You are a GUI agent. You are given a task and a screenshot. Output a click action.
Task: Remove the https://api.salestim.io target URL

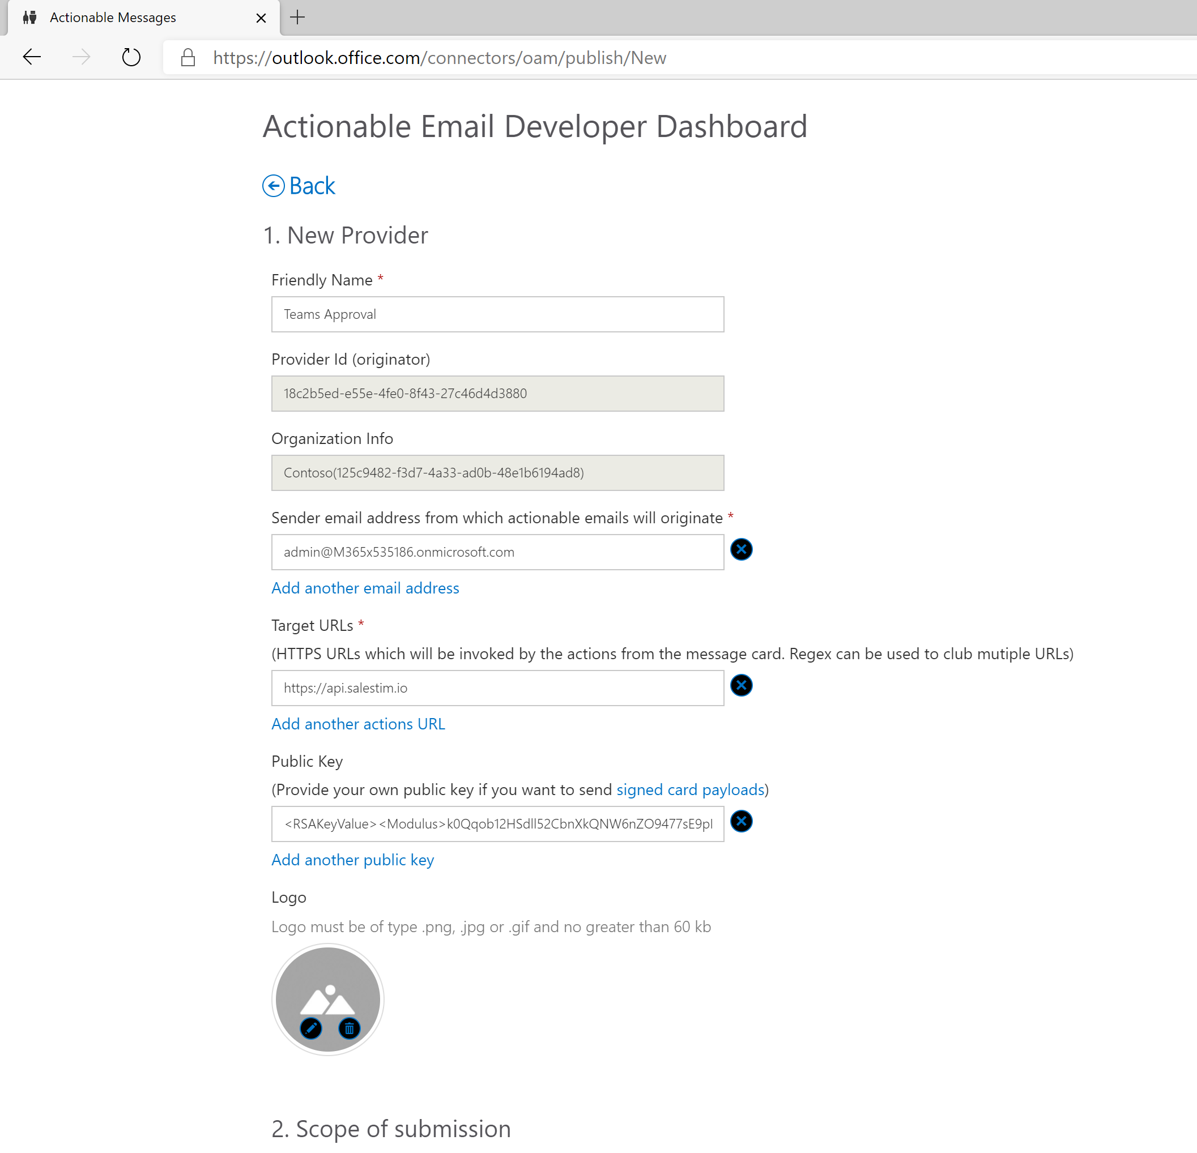(x=741, y=685)
